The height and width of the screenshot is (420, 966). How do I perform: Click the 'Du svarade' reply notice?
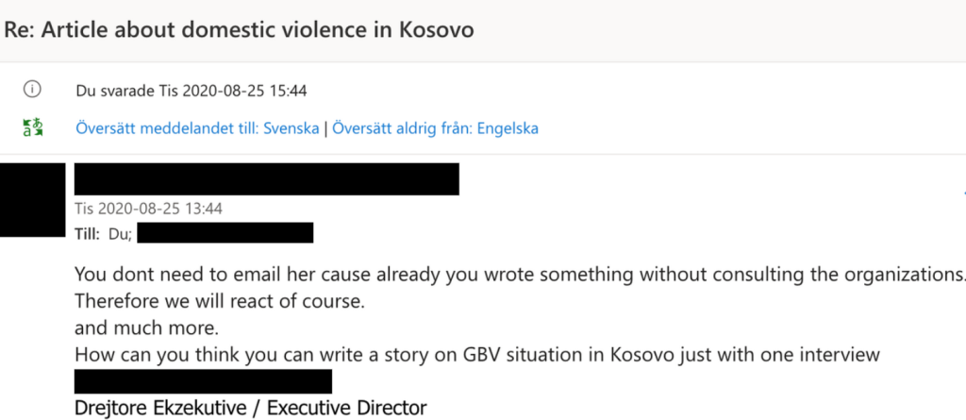click(x=191, y=92)
